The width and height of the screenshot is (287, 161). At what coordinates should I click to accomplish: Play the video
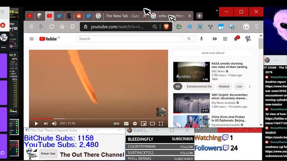point(36,123)
